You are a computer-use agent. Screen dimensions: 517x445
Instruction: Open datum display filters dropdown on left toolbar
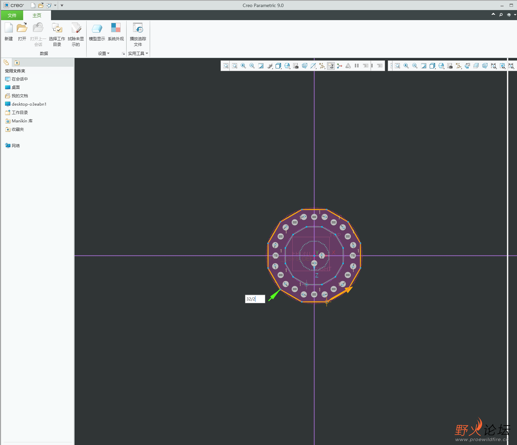click(x=322, y=66)
